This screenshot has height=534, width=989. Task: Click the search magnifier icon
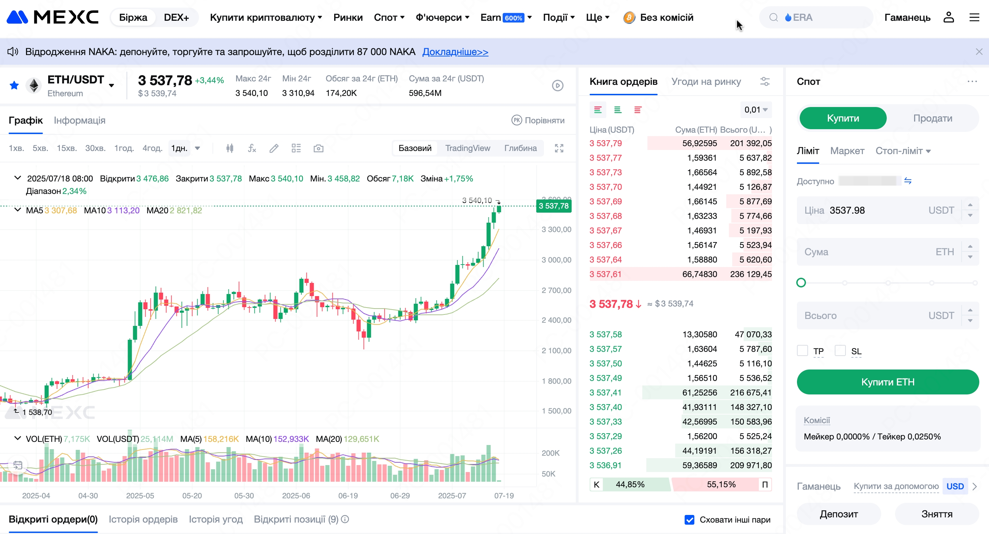tap(774, 17)
